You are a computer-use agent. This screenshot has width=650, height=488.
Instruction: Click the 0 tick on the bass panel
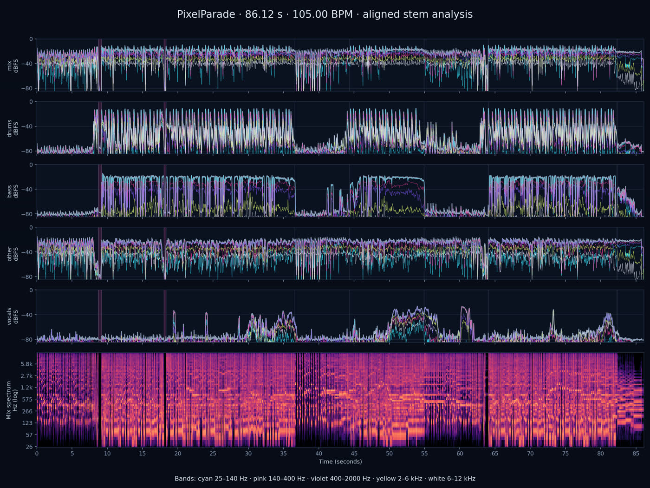click(x=31, y=165)
